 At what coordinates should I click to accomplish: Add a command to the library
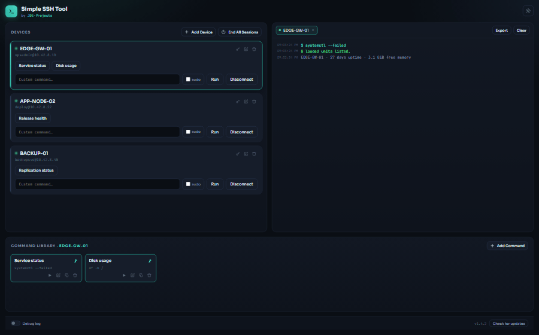pyautogui.click(x=507, y=246)
